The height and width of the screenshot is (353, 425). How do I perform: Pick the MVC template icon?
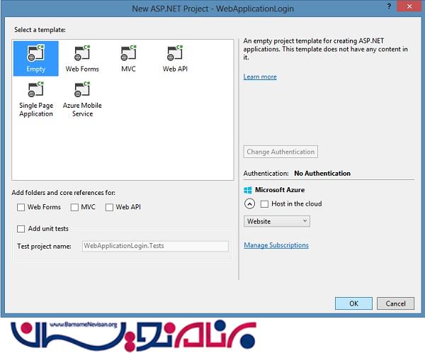[x=128, y=53]
